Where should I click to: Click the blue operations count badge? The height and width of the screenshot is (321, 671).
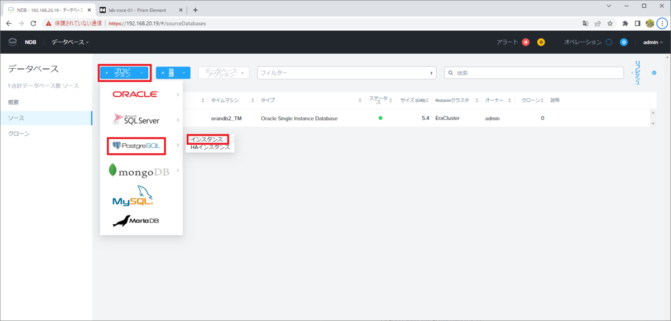click(624, 42)
